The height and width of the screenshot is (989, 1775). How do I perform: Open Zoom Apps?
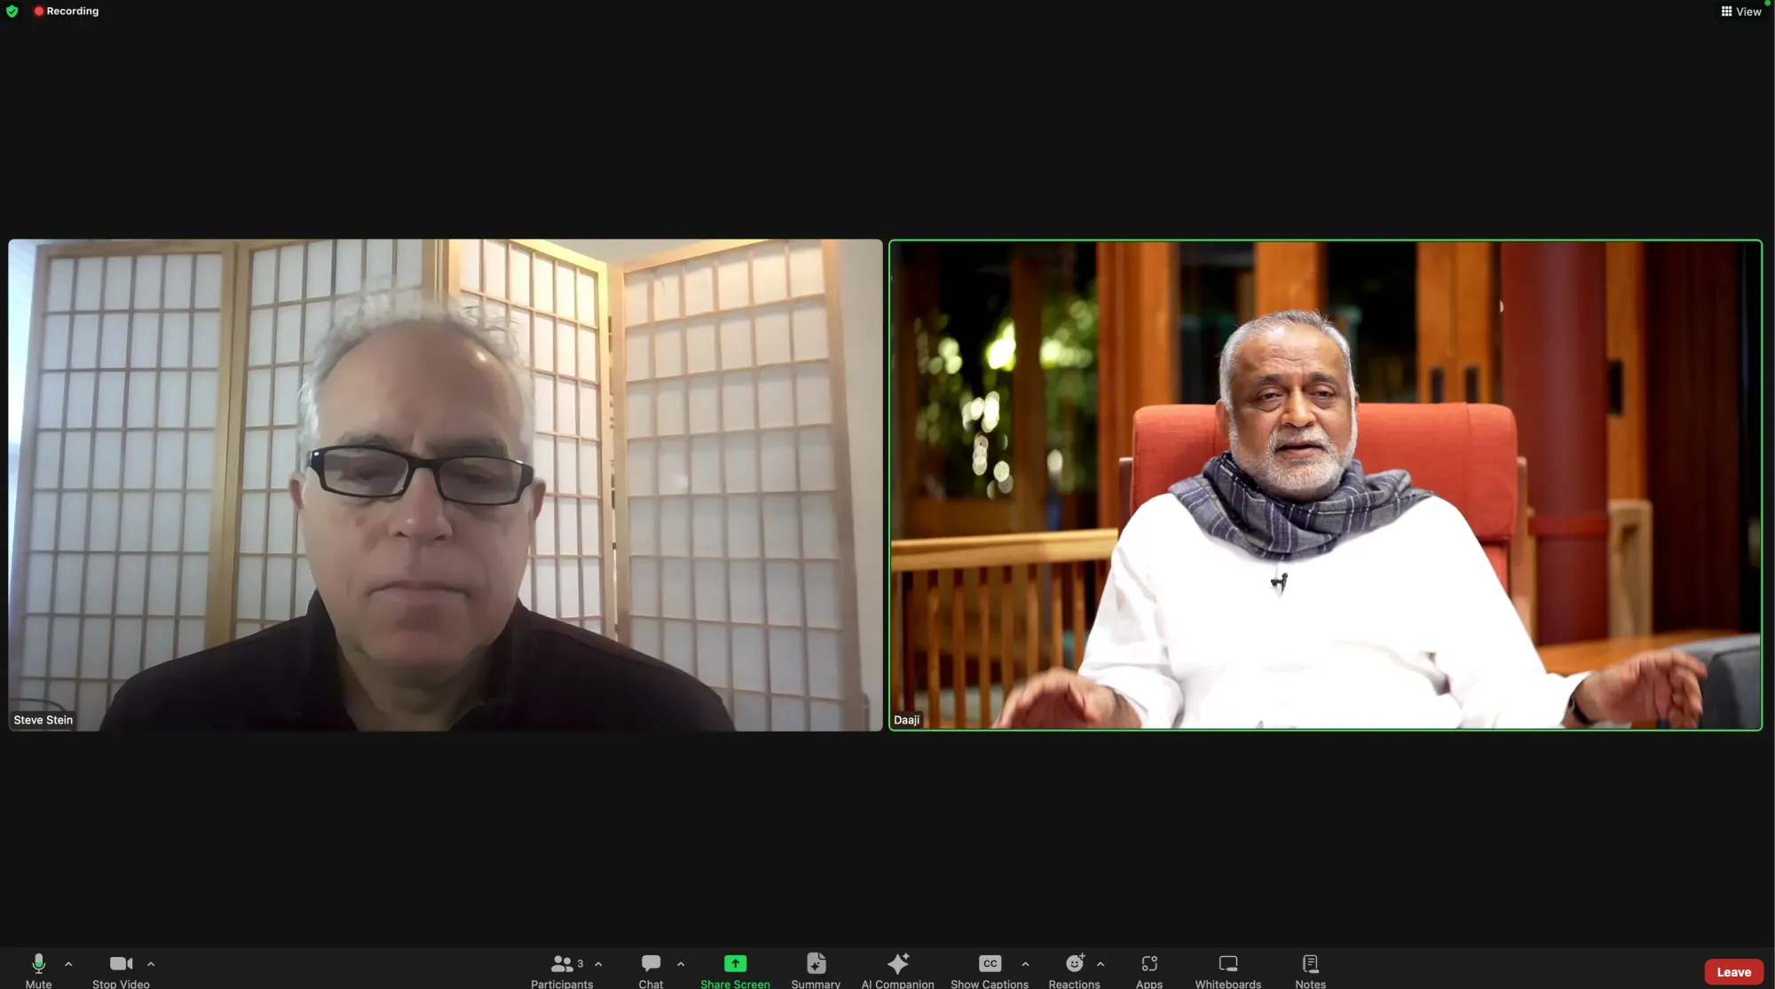tap(1149, 969)
